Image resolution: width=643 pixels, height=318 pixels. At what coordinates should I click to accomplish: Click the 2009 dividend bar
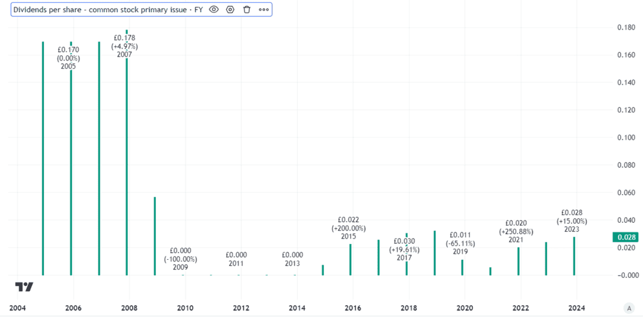[155, 235]
